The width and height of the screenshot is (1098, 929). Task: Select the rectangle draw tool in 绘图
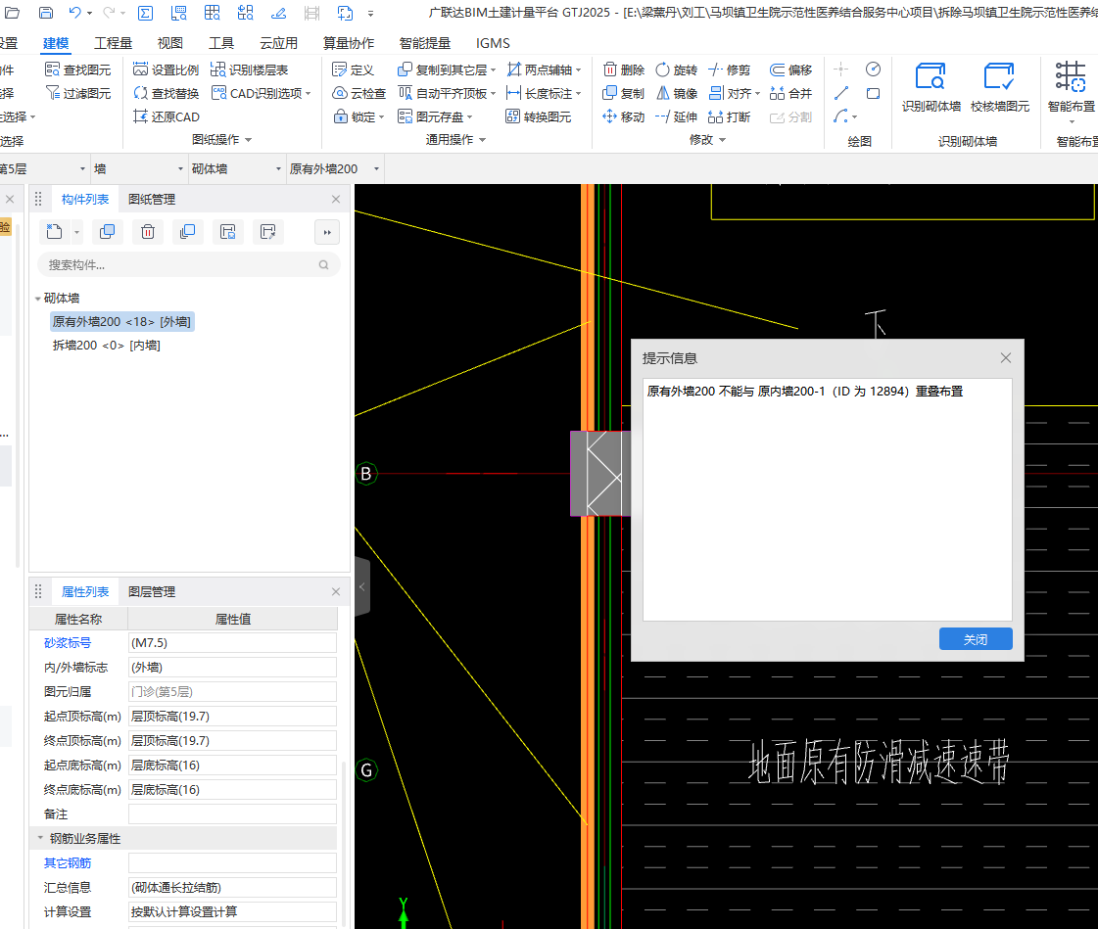(874, 93)
